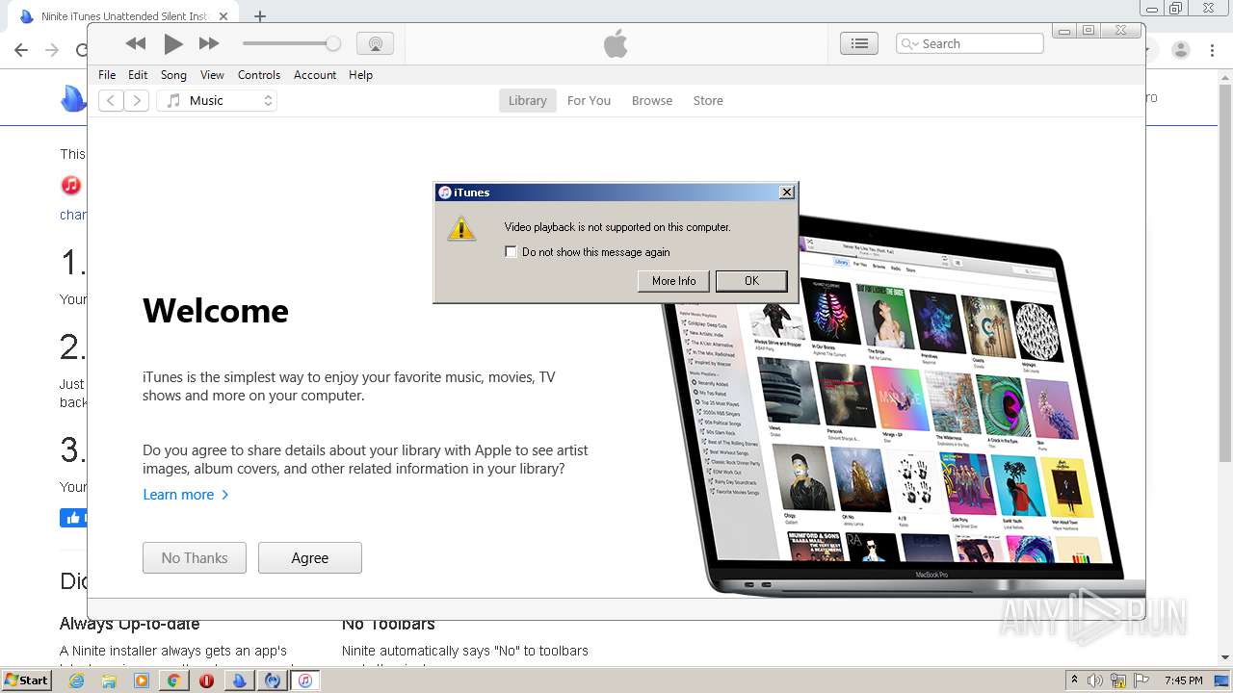This screenshot has width=1233, height=693.
Task: Click the search magnifier dropdown icon
Action: 908,43
